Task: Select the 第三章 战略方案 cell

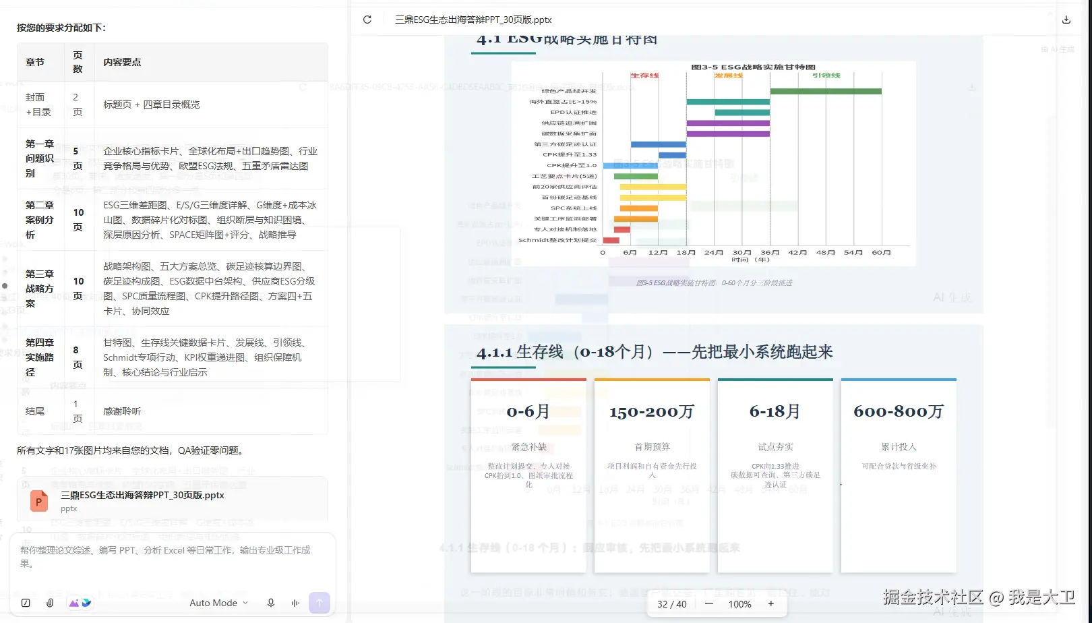Action: 40,289
